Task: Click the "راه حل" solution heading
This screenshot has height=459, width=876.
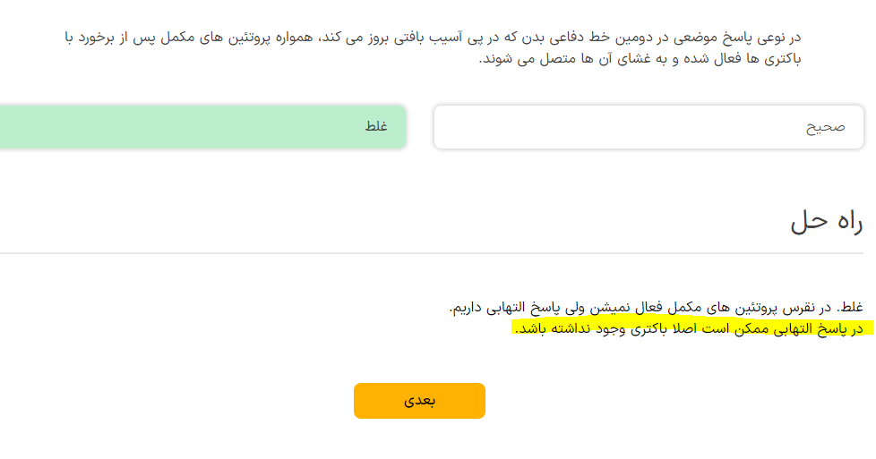Action: pos(826,223)
